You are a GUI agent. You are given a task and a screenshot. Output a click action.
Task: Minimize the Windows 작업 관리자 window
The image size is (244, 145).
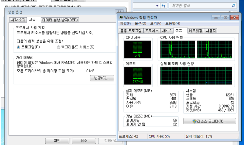(216, 18)
